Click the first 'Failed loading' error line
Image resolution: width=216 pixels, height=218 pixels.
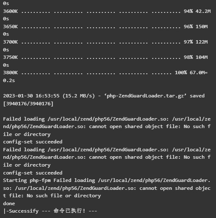(107, 127)
